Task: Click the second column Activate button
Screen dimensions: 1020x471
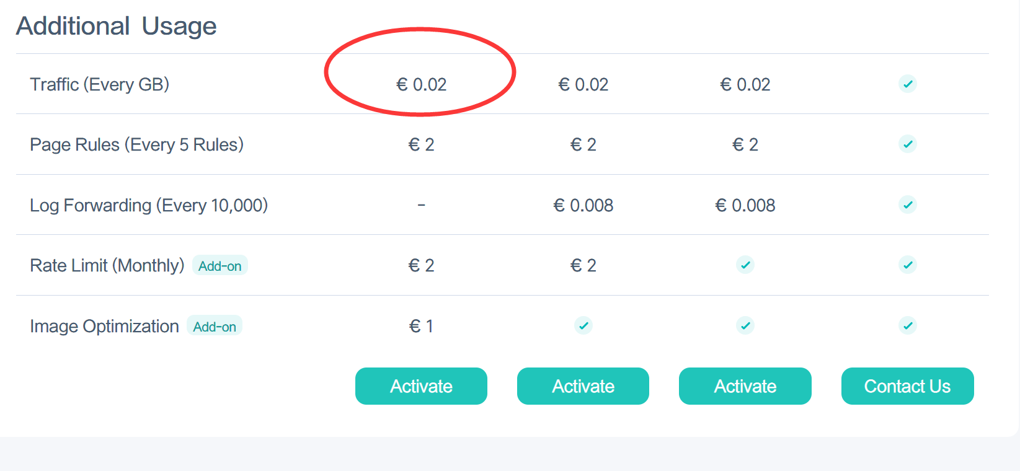Action: (583, 386)
